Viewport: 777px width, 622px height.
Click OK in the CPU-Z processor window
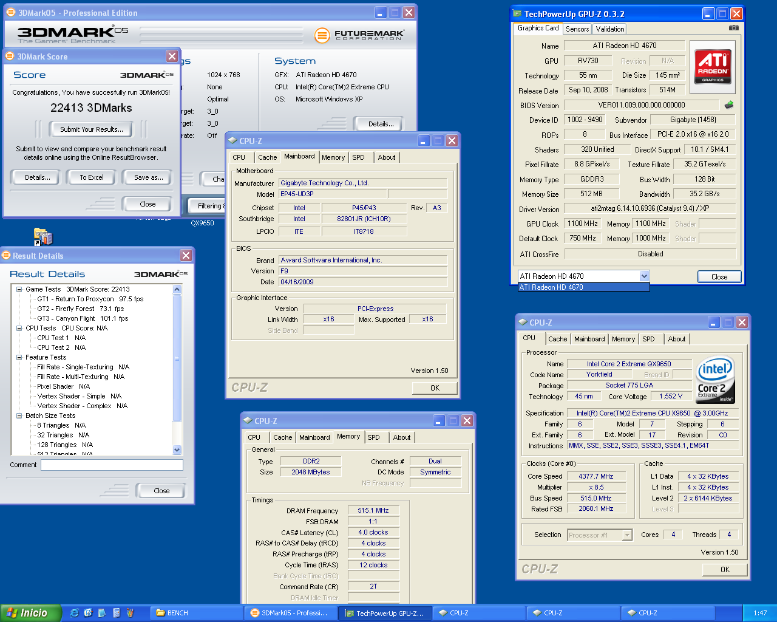[x=725, y=570]
